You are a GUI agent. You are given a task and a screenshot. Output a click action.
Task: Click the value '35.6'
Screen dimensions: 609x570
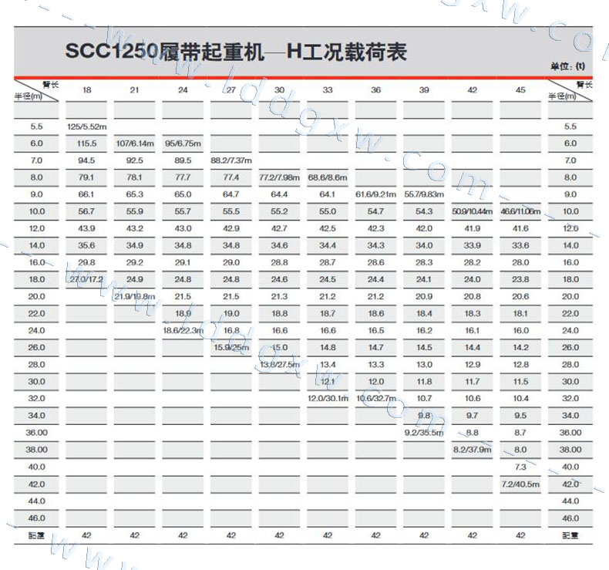pos(86,245)
